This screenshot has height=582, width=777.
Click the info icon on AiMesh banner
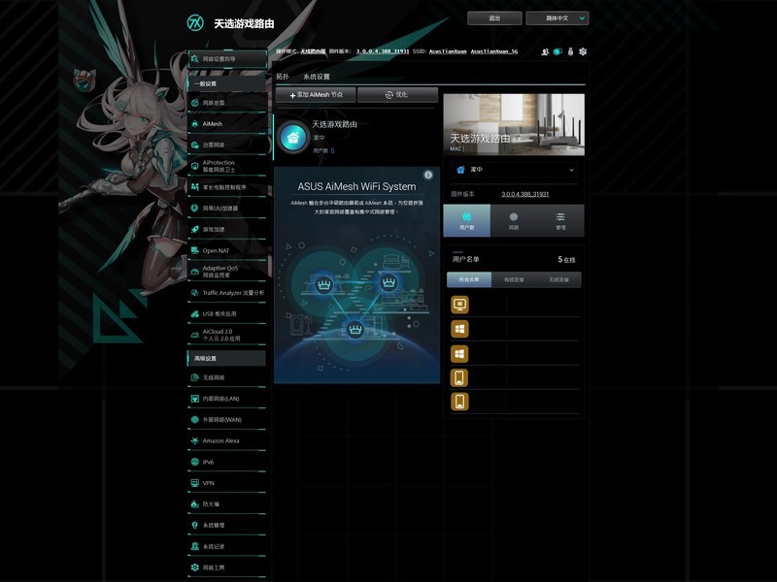pyautogui.click(x=428, y=175)
